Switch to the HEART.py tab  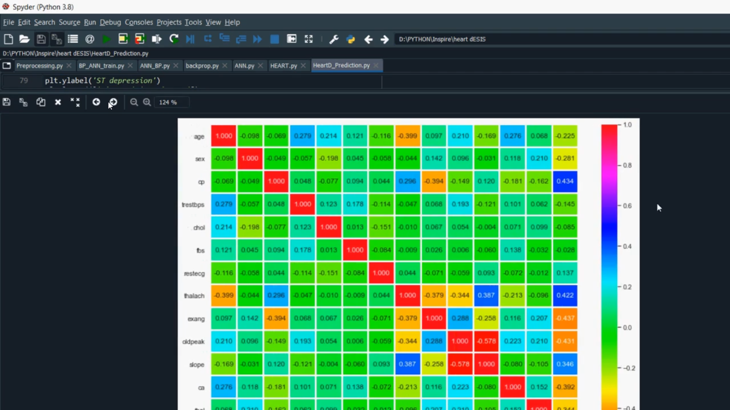tap(285, 65)
